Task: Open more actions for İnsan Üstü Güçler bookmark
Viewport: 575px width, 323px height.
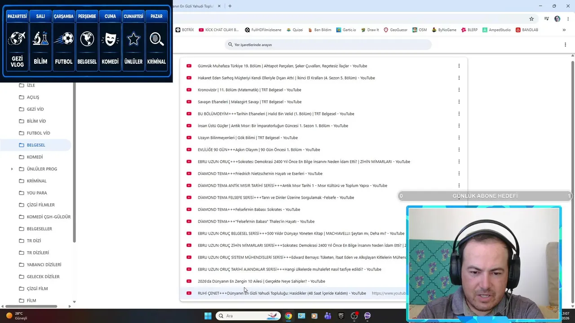Action: (459, 126)
